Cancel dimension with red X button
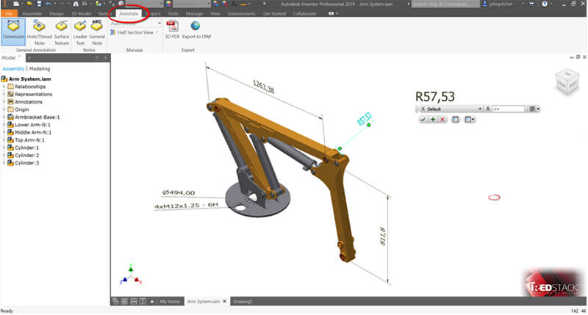588x315 pixels. pos(442,120)
